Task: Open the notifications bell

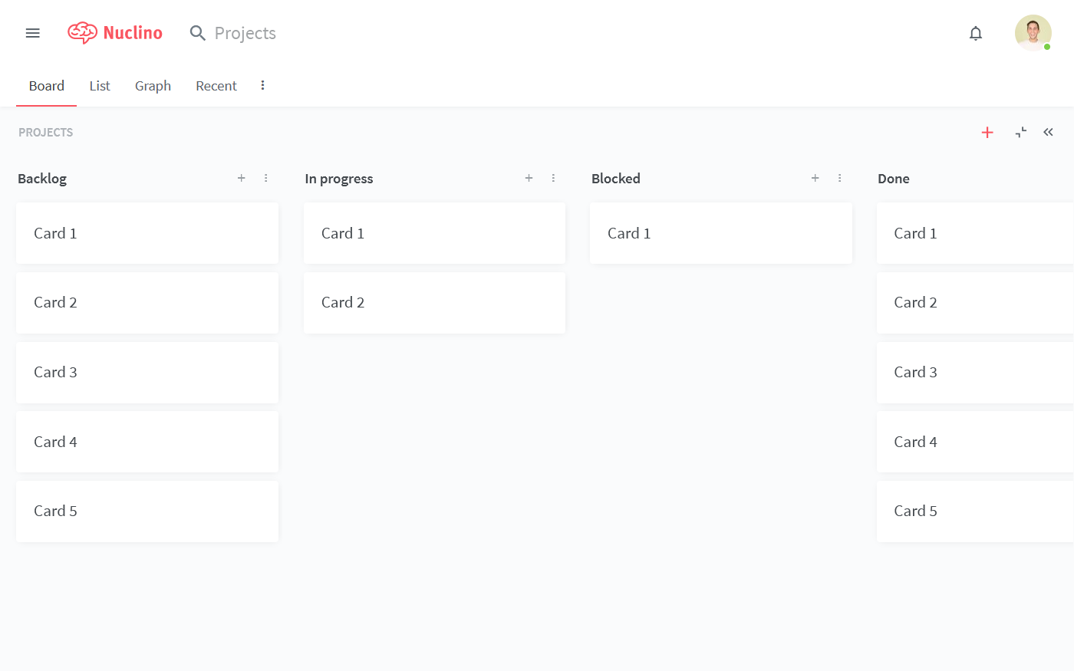Action: point(975,33)
